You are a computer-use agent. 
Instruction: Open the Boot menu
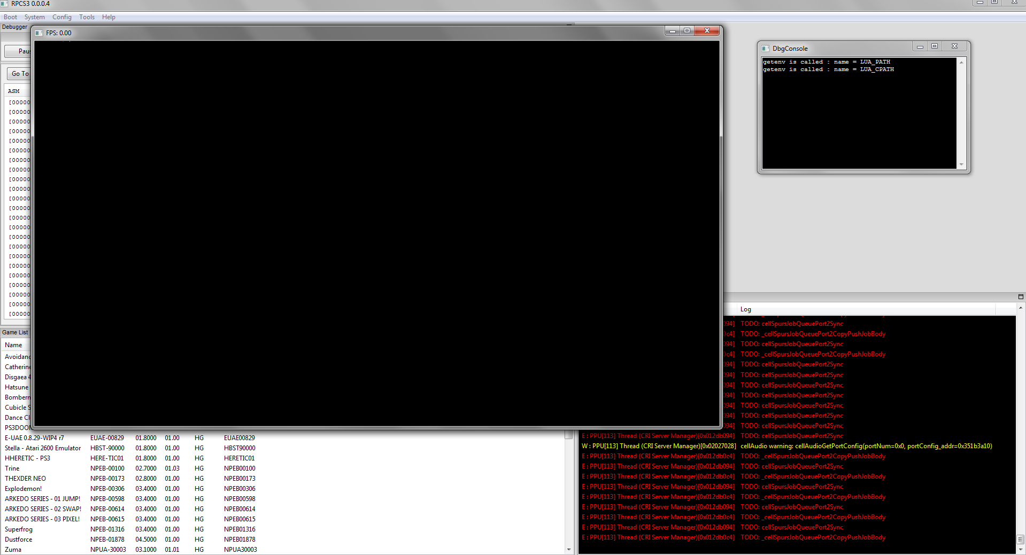point(10,17)
